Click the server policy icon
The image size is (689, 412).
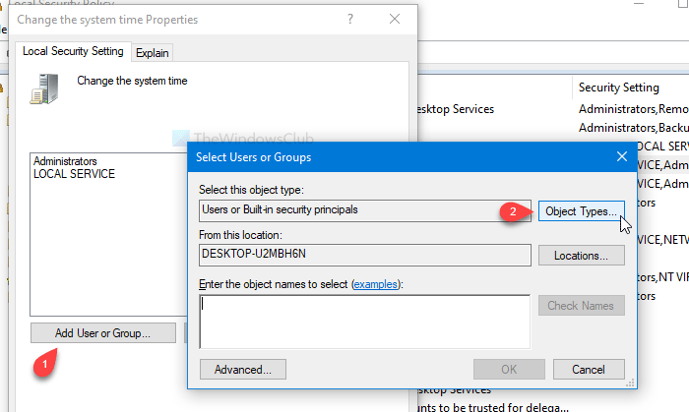44,88
